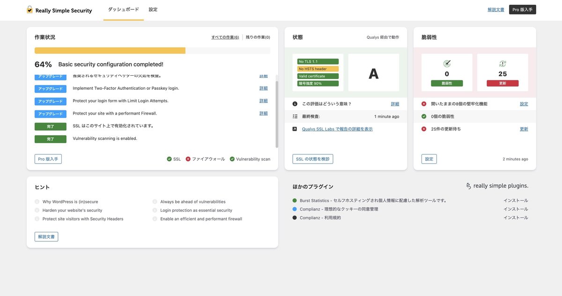This screenshot has width=562, height=296.
Task: Open 詳細 link for この評価はどういう意味？
Action: [x=395, y=104]
